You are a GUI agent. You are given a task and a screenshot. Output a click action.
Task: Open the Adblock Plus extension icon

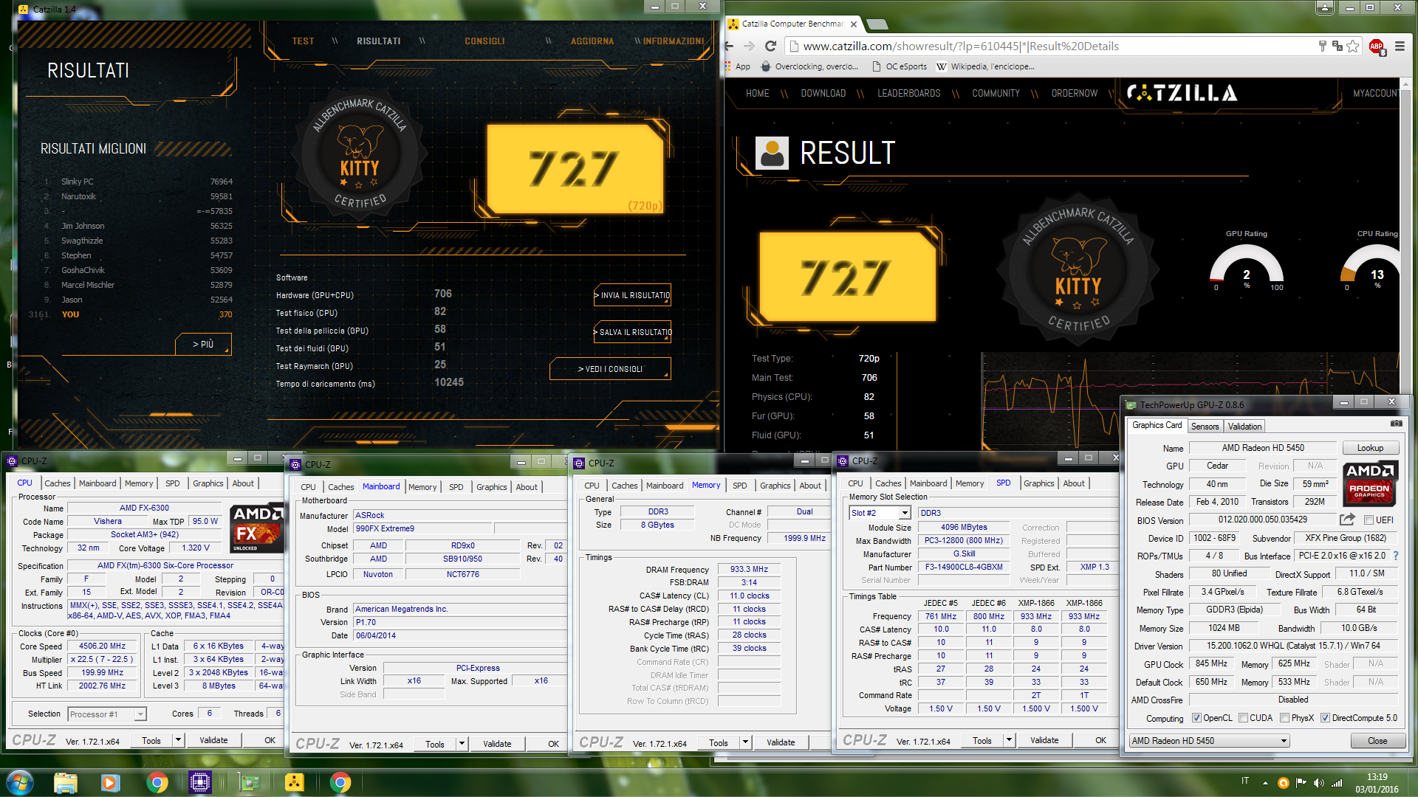point(1377,46)
